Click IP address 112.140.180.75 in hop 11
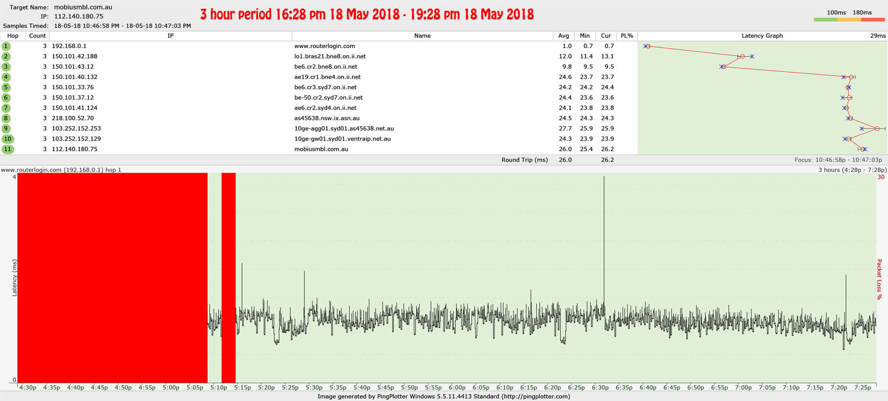 pos(75,149)
